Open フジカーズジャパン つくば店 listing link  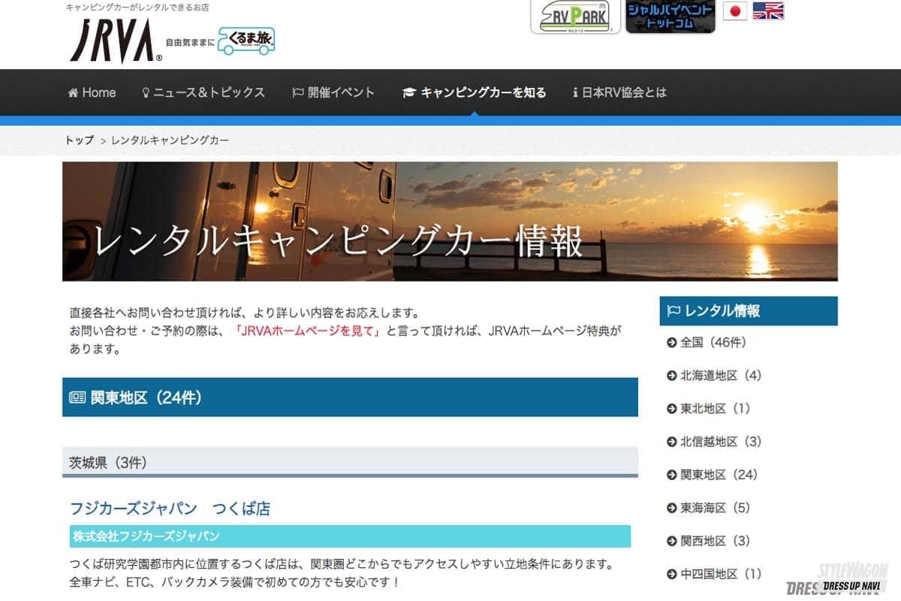point(170,509)
